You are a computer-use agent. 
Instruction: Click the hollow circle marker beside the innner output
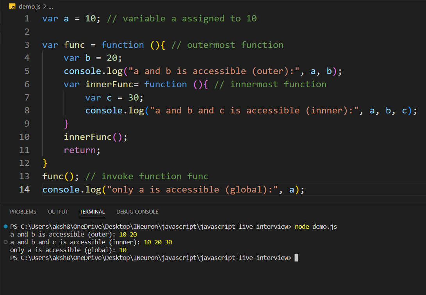(x=6, y=242)
